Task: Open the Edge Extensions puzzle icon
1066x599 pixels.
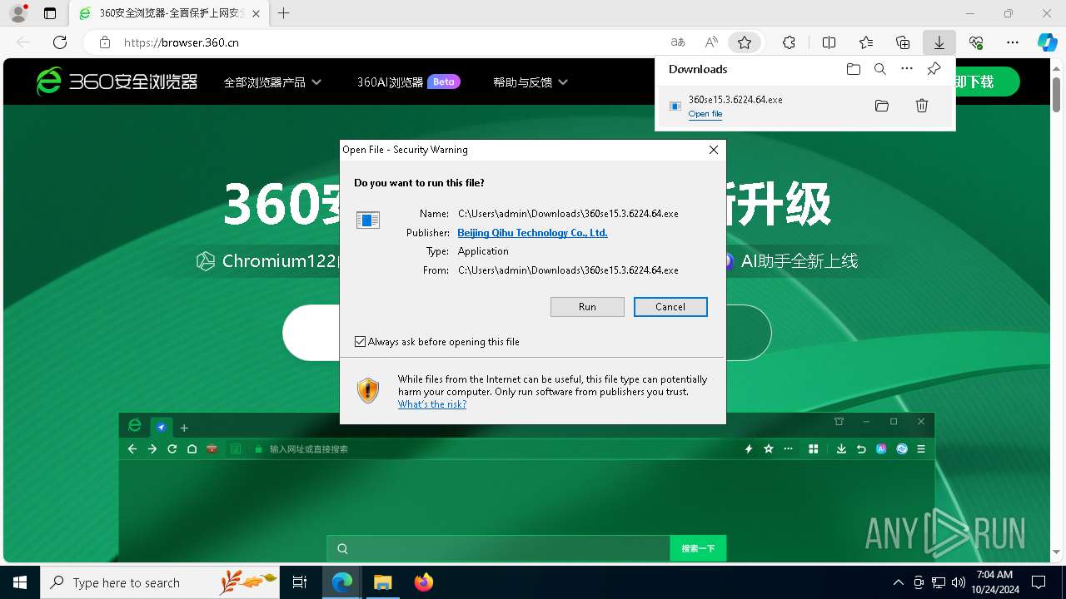Action: click(x=789, y=42)
